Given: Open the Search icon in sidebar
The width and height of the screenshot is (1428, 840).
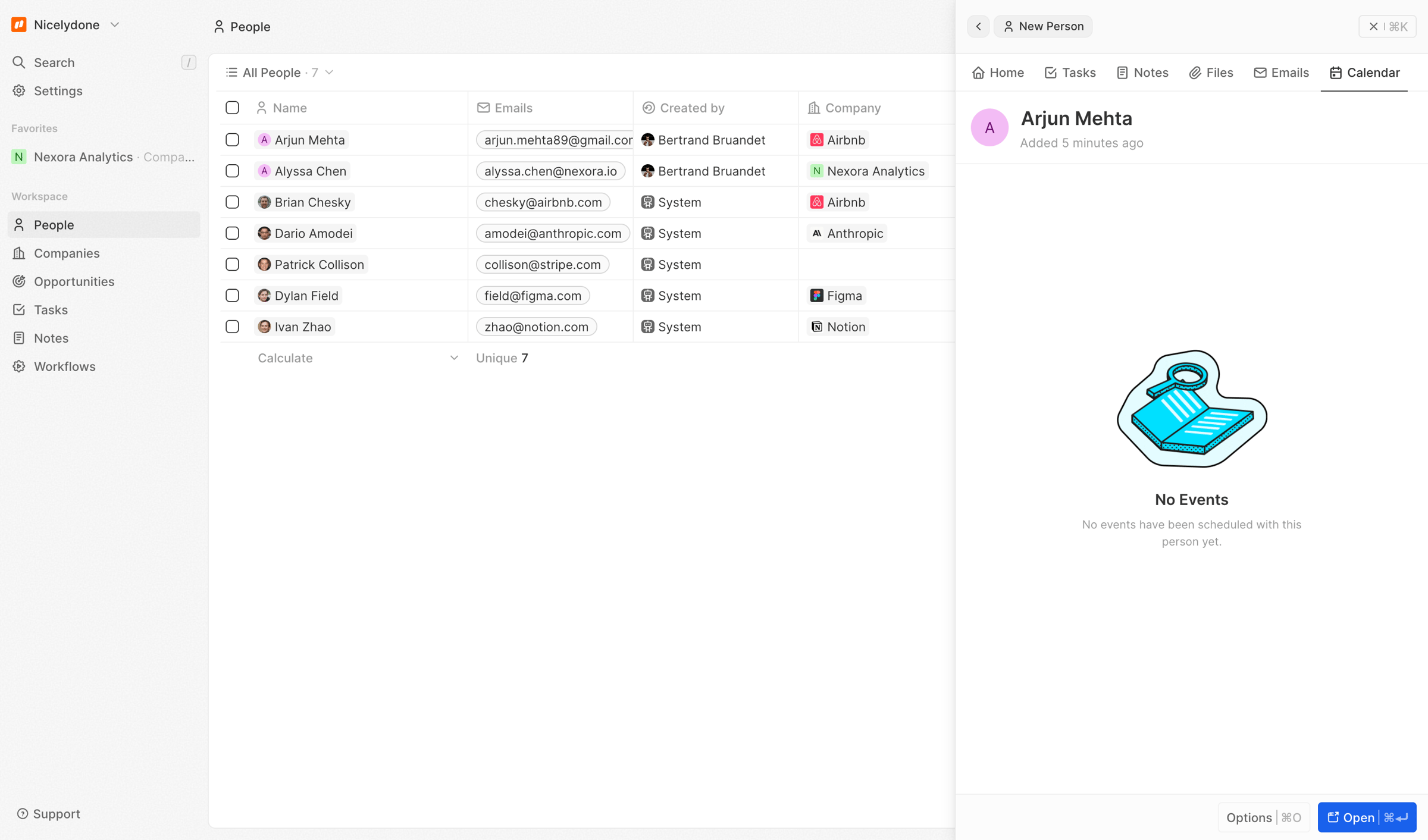Looking at the screenshot, I should [19, 62].
